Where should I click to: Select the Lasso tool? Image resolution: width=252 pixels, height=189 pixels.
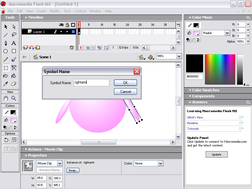pos(14,35)
